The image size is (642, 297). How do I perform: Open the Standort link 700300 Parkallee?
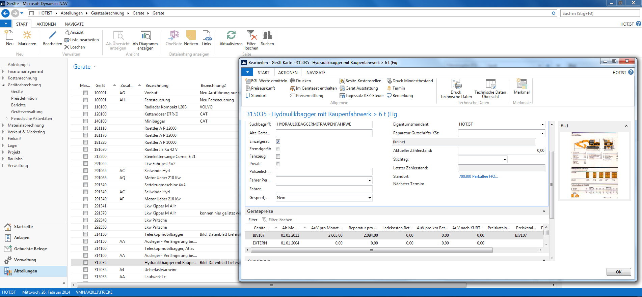tap(478, 176)
